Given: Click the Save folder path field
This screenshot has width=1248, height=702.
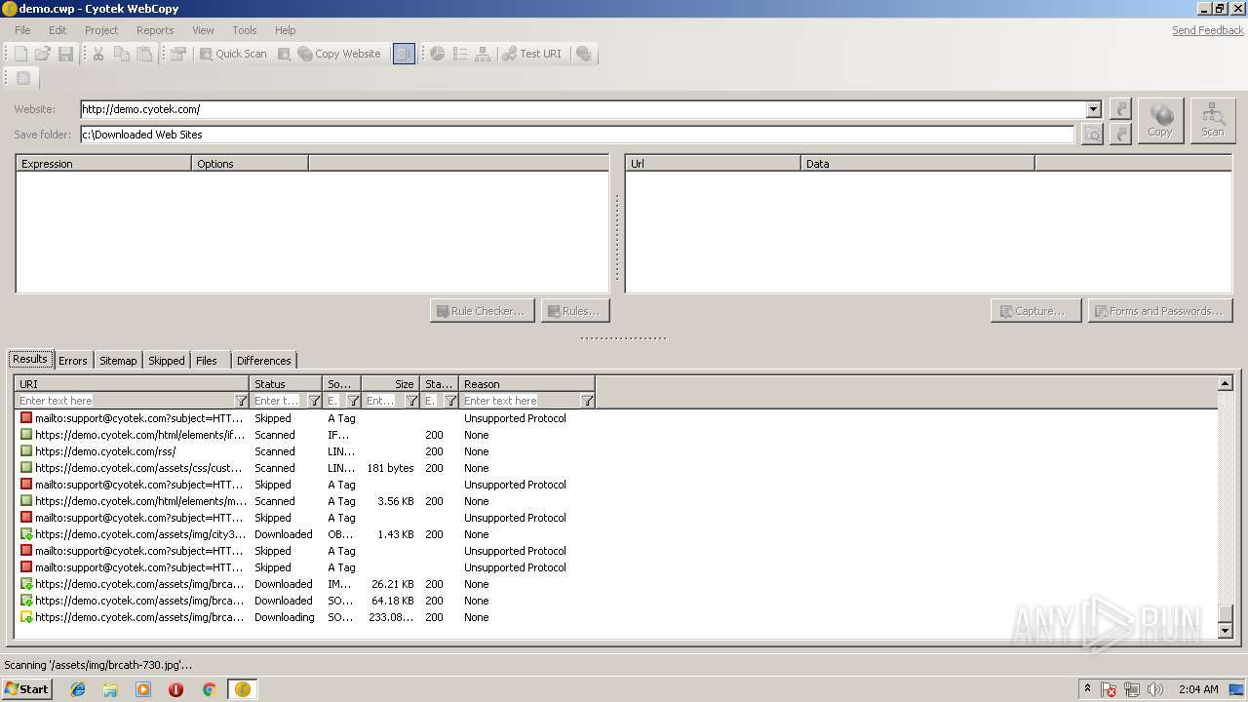Looking at the screenshot, I should (x=577, y=135).
